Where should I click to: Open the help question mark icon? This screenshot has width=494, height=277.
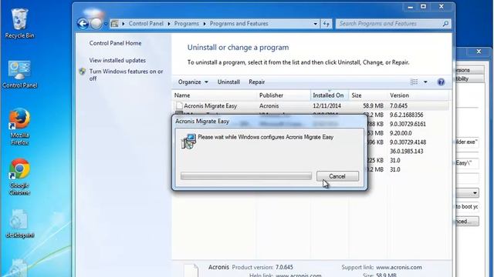[441, 82]
